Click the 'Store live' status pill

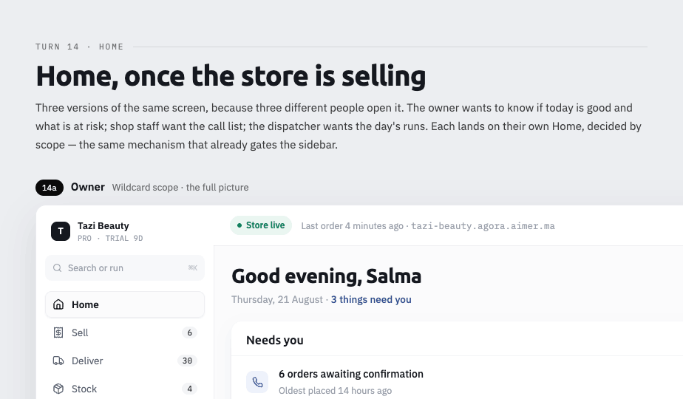(260, 225)
